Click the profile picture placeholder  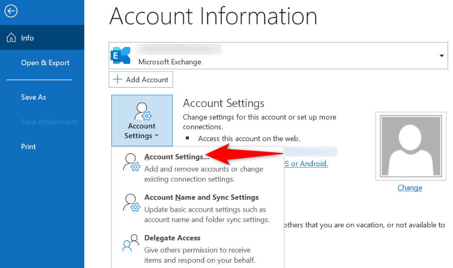(x=411, y=145)
